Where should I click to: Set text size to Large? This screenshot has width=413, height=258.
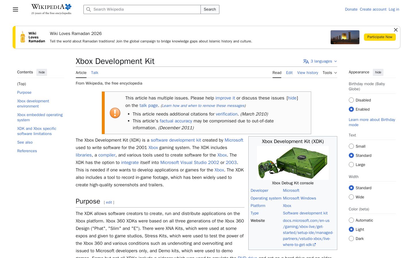pyautogui.click(x=351, y=165)
